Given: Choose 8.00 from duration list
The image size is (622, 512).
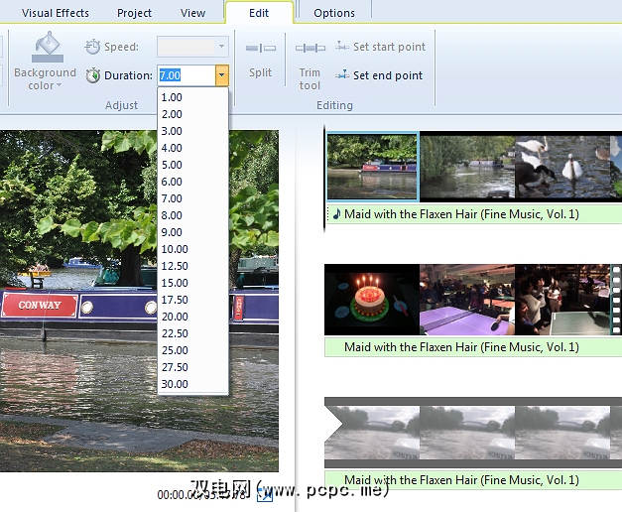Looking at the screenshot, I should (x=192, y=215).
